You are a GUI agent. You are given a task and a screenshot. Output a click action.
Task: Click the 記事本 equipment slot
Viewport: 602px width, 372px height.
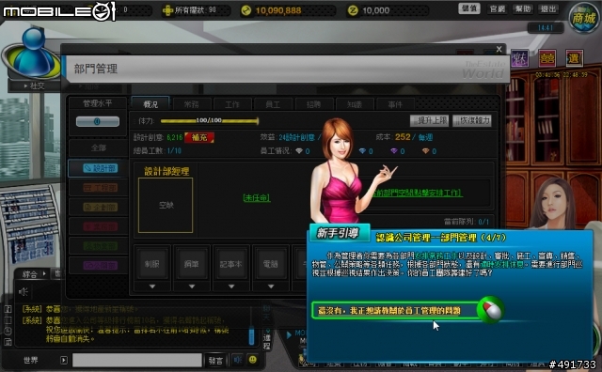click(x=231, y=264)
